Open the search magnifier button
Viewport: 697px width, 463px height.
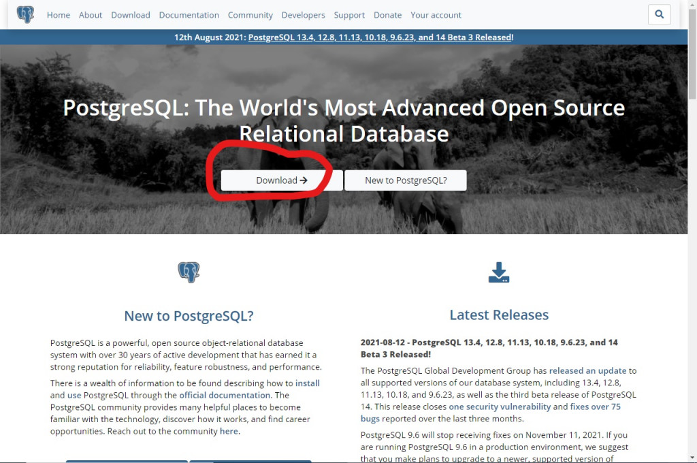click(659, 15)
